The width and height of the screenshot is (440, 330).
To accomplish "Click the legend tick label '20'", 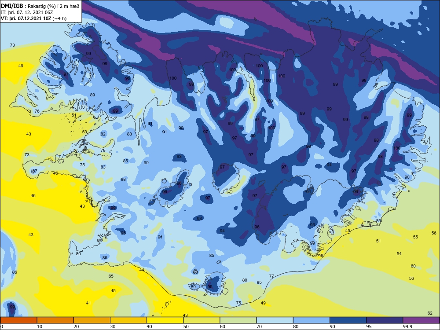I will click(x=76, y=326).
